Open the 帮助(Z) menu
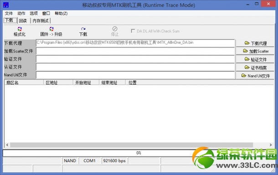The height and width of the screenshot is (175, 278). [x=61, y=13]
